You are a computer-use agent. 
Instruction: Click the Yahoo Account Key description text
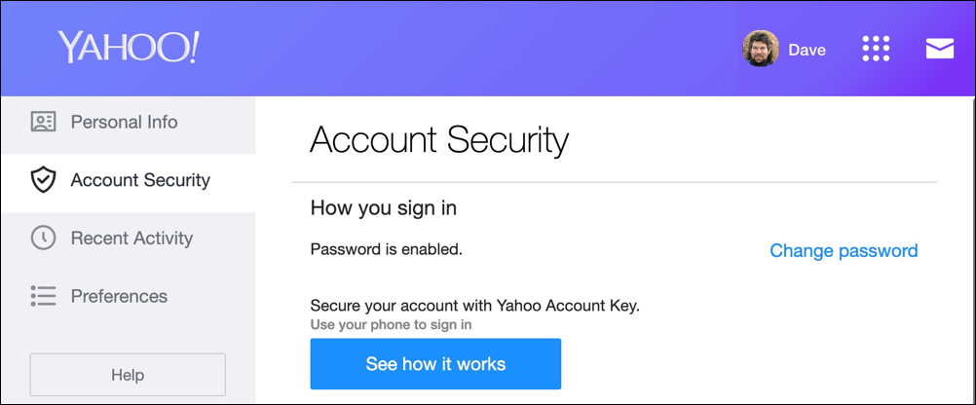coord(474,306)
